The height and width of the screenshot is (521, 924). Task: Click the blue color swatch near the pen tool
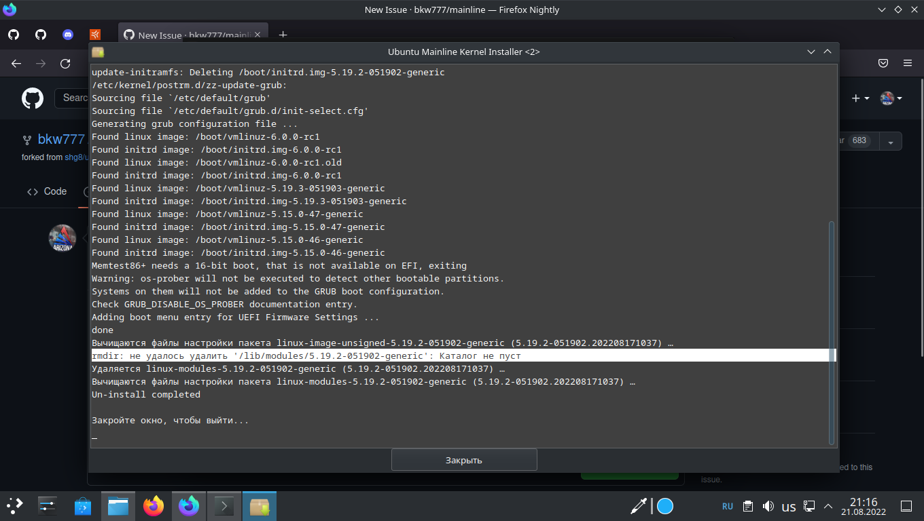click(664, 506)
